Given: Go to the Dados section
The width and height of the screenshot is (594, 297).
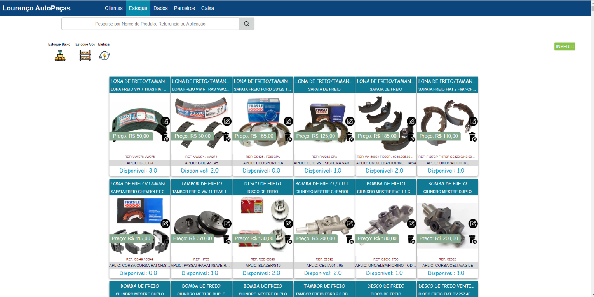Looking at the screenshot, I should (161, 8).
